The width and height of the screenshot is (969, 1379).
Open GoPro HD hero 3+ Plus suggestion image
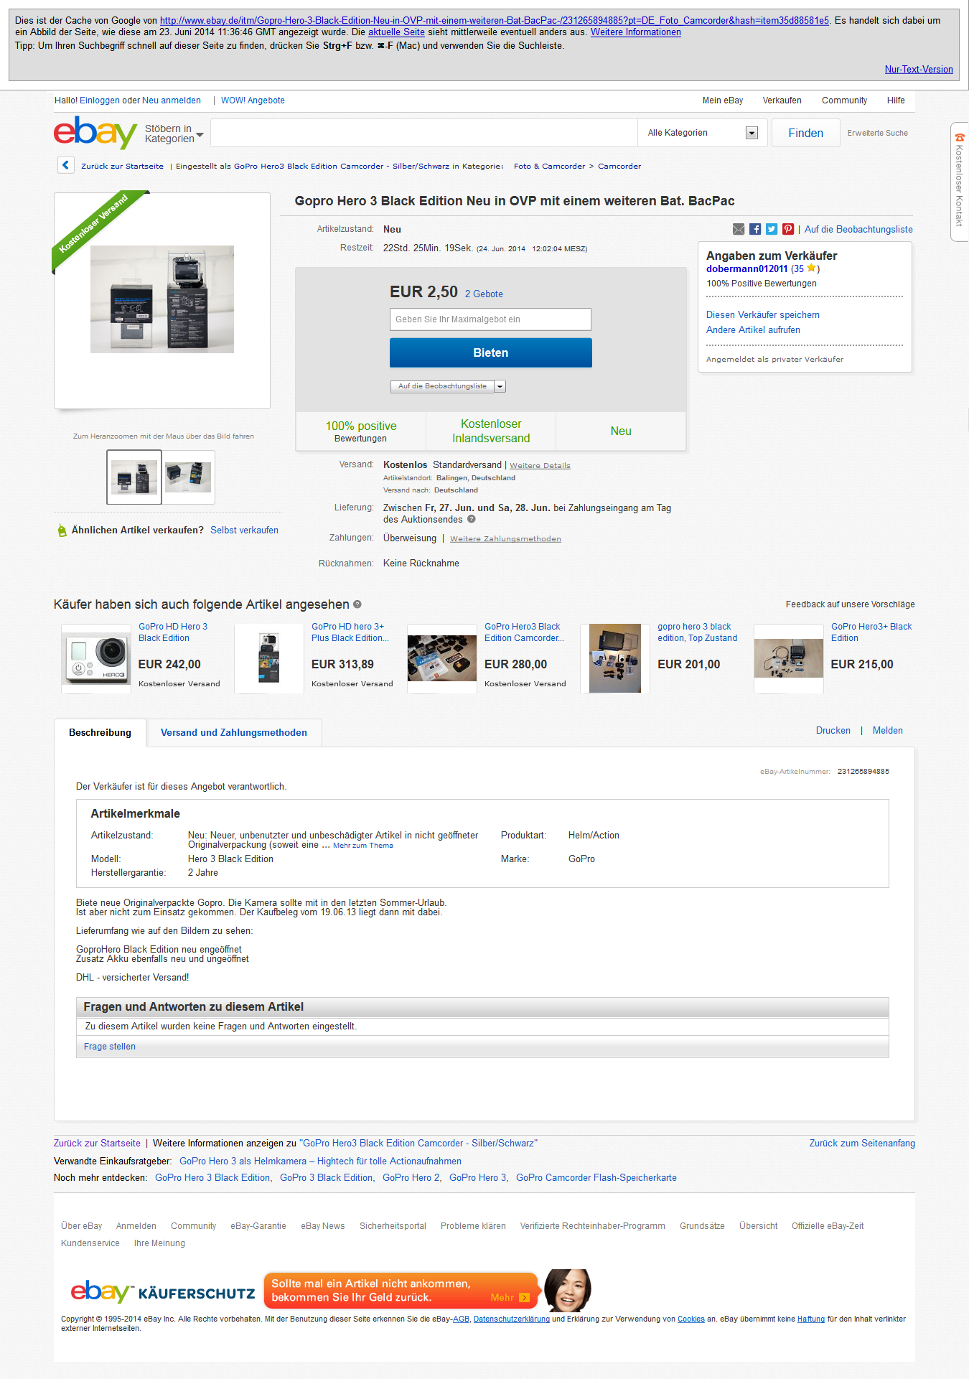coord(269,658)
